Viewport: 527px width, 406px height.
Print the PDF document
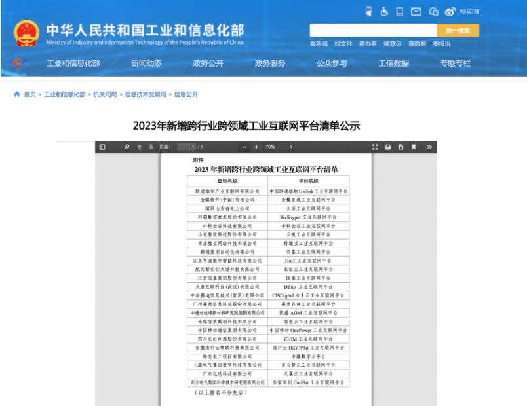pyautogui.click(x=388, y=147)
